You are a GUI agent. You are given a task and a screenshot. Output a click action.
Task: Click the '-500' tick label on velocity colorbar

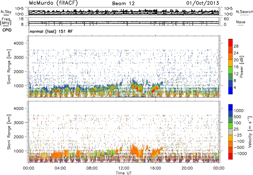click(x=239, y=147)
